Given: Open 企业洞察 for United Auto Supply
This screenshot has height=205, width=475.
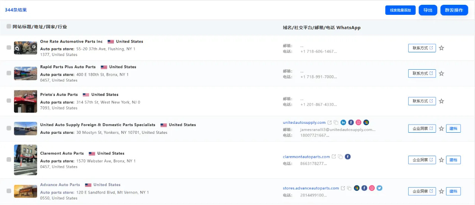Looking at the screenshot, I should 422,129.
